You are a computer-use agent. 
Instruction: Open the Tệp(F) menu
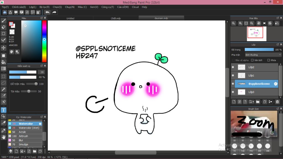5,7
